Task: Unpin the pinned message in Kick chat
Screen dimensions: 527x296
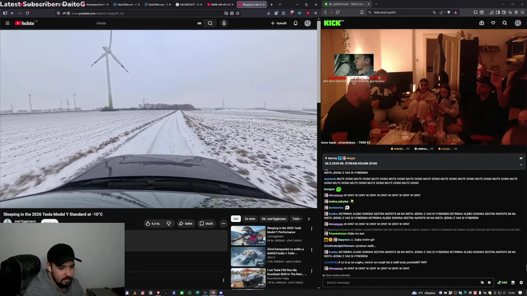Action: (x=521, y=158)
